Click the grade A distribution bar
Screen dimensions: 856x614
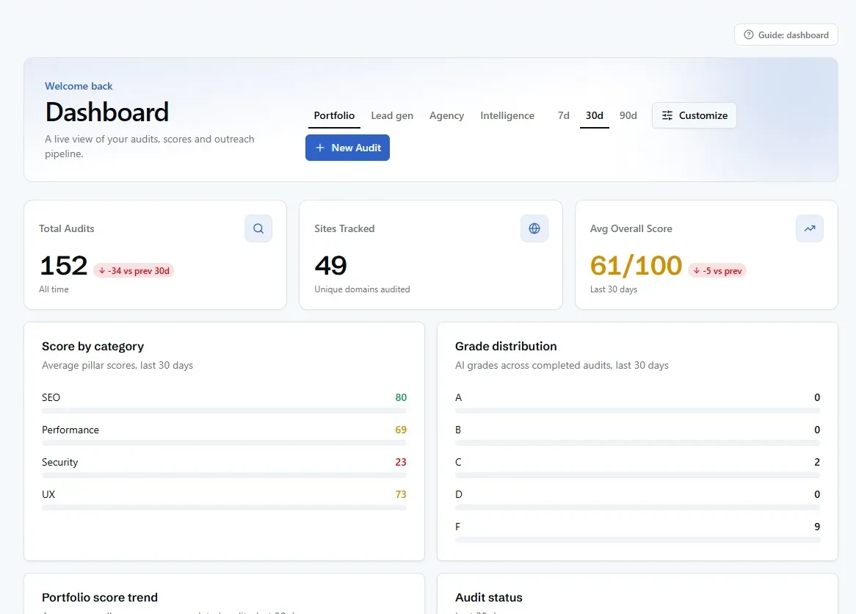(x=637, y=411)
